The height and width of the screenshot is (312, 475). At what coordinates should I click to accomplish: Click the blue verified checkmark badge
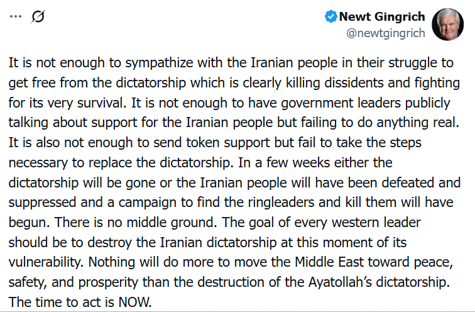330,16
